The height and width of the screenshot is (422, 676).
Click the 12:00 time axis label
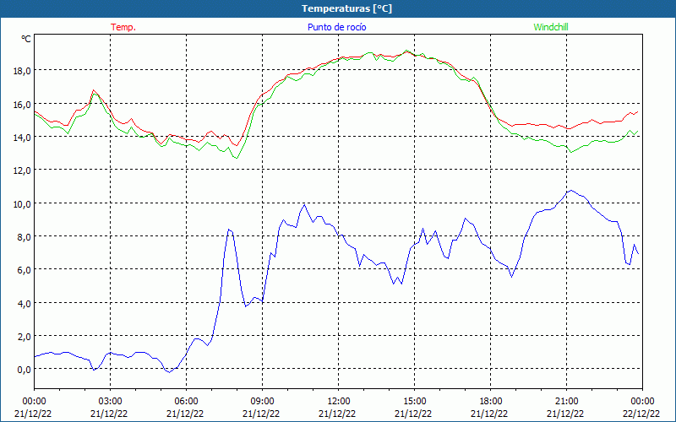[339, 402]
